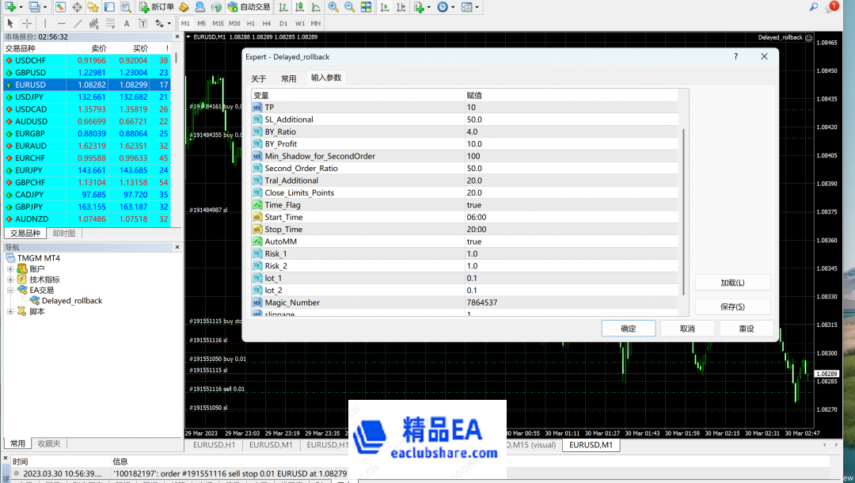Toggle the Navigator panel star icon
This screenshot has height=483, width=855.
[x=93, y=7]
